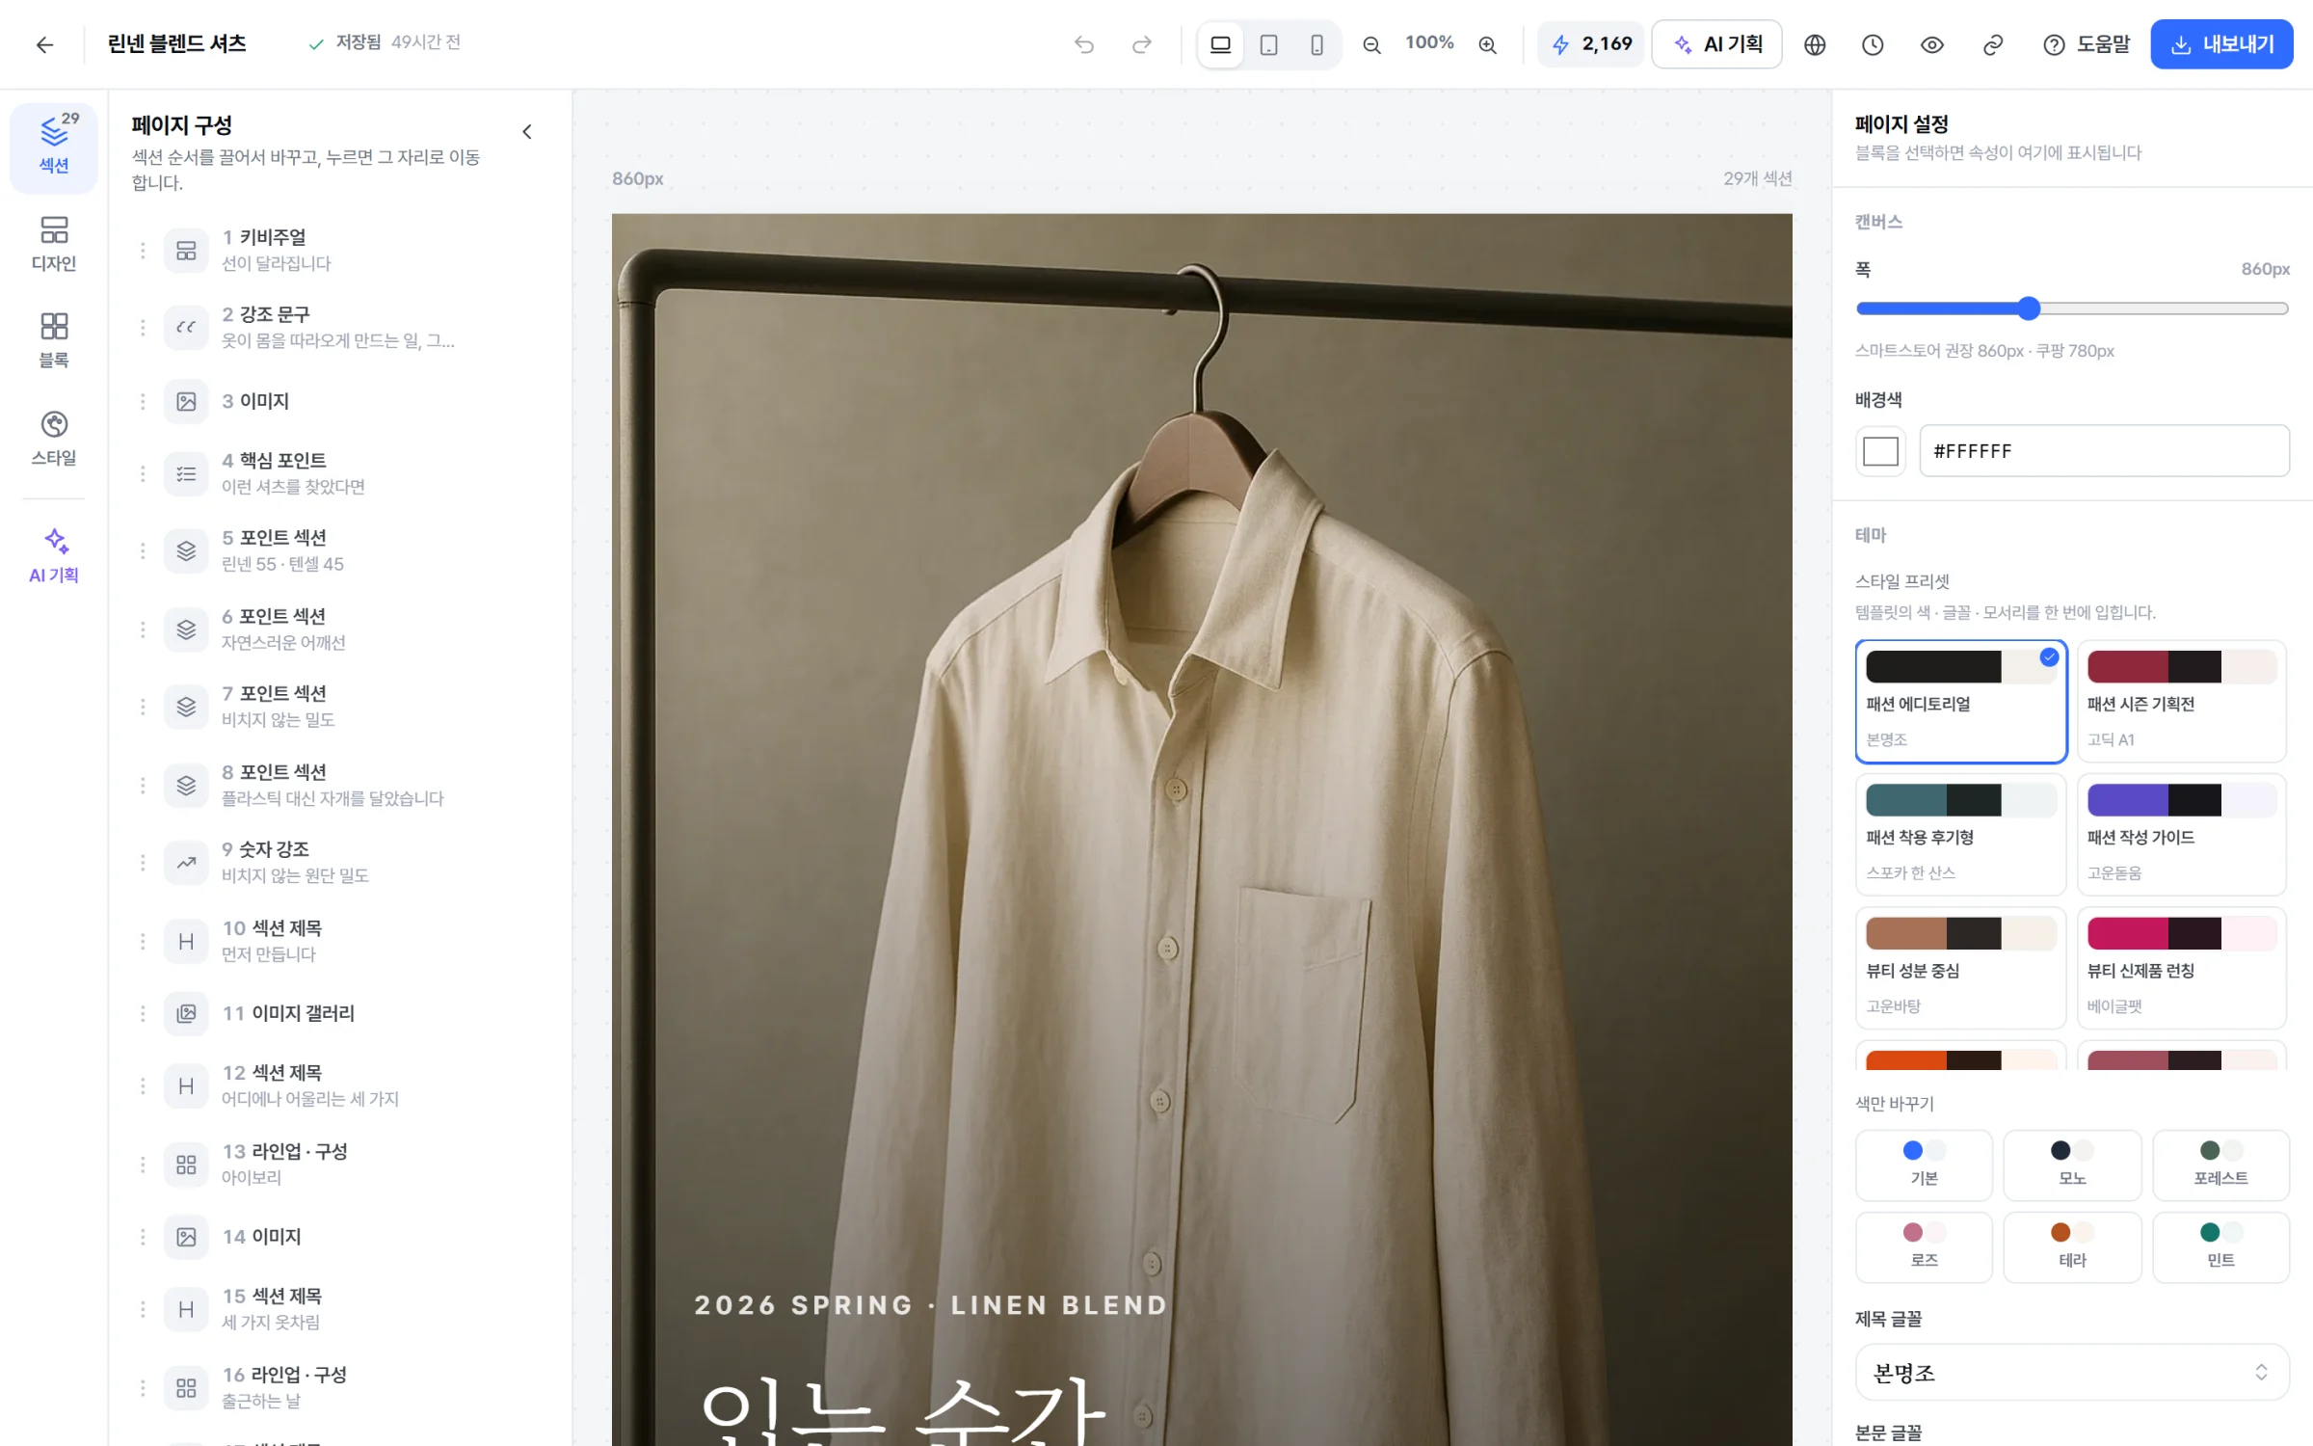Open the credits counter showing 2,169
Screen dimensions: 2313x1446
point(1591,44)
